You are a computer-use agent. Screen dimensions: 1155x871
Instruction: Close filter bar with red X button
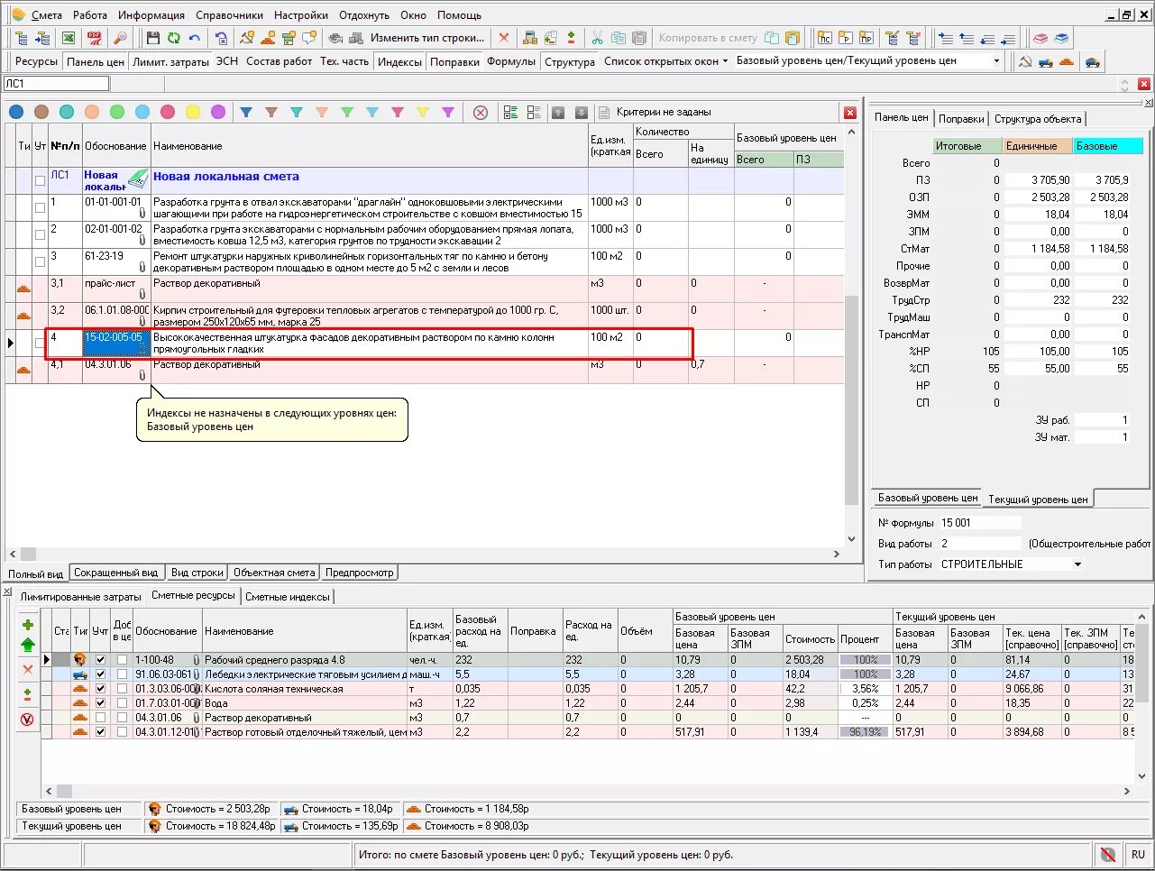tap(850, 113)
